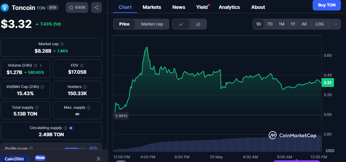This screenshot has height=162, width=346.
Task: Switch to candlestick chart icon
Action: tap(198, 24)
